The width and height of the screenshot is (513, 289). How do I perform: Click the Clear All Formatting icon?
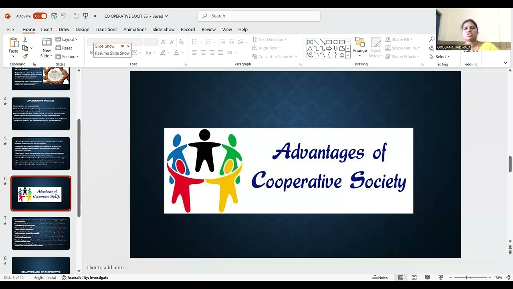coord(181,42)
